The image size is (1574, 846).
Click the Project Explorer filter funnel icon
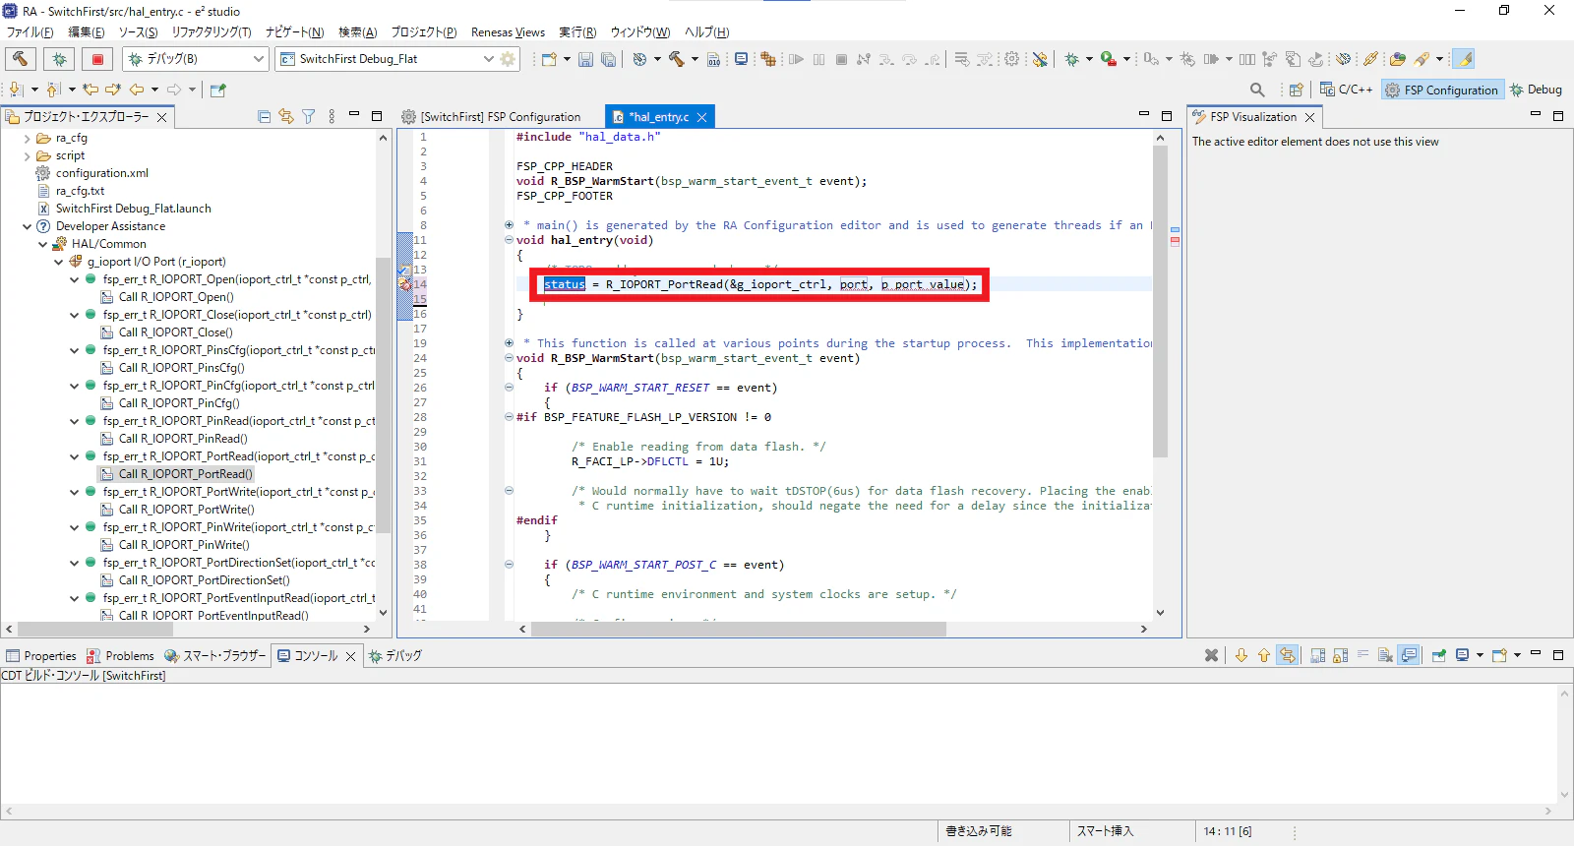(308, 116)
